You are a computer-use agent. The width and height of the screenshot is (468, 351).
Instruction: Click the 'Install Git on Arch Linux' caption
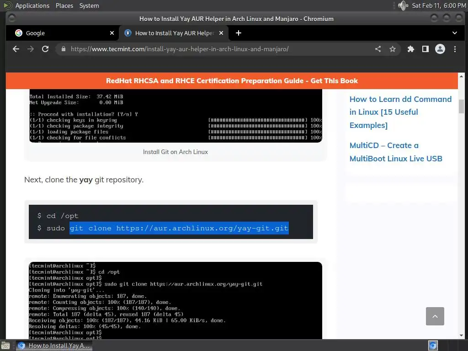tap(175, 152)
